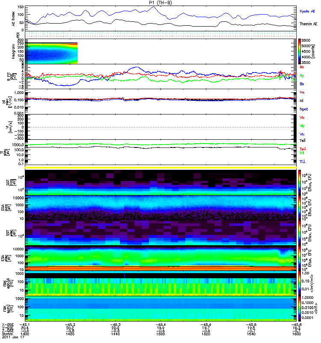This screenshot has height=343, width=321.
Task: Select the blue Bx legend label
Action: (x=302, y=84)
